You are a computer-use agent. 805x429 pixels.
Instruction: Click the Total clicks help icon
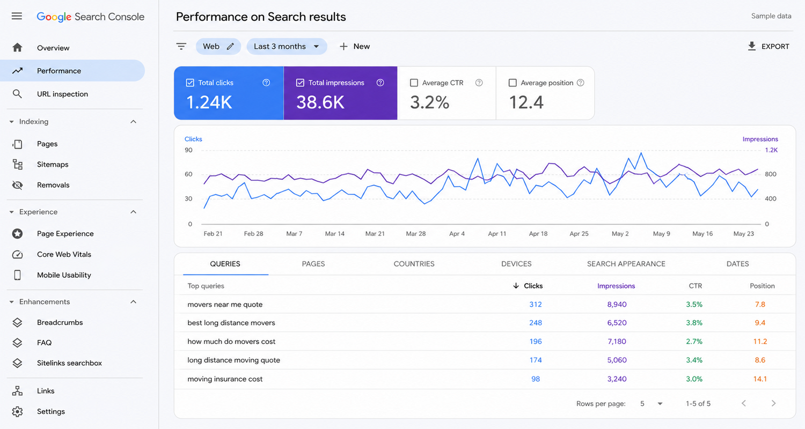(266, 83)
